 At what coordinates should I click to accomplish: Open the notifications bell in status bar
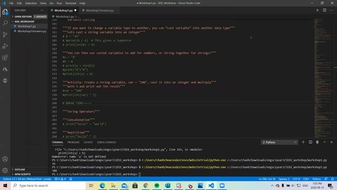click(332, 179)
